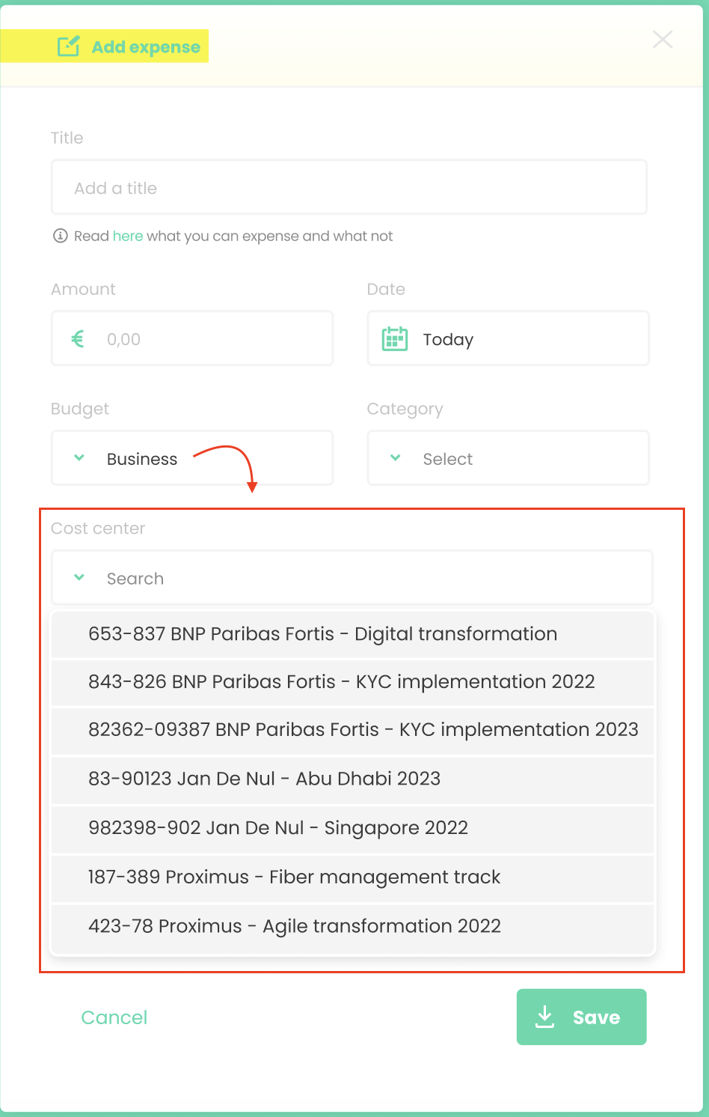Close the Add expense dialog

coord(663,40)
